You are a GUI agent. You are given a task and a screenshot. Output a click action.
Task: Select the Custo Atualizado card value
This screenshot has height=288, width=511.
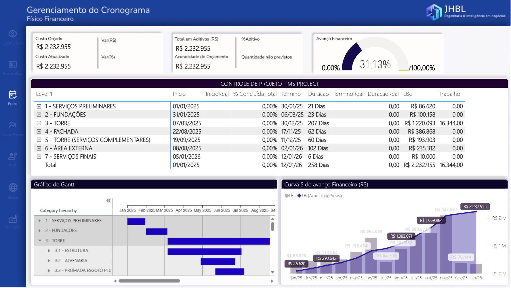pos(54,66)
